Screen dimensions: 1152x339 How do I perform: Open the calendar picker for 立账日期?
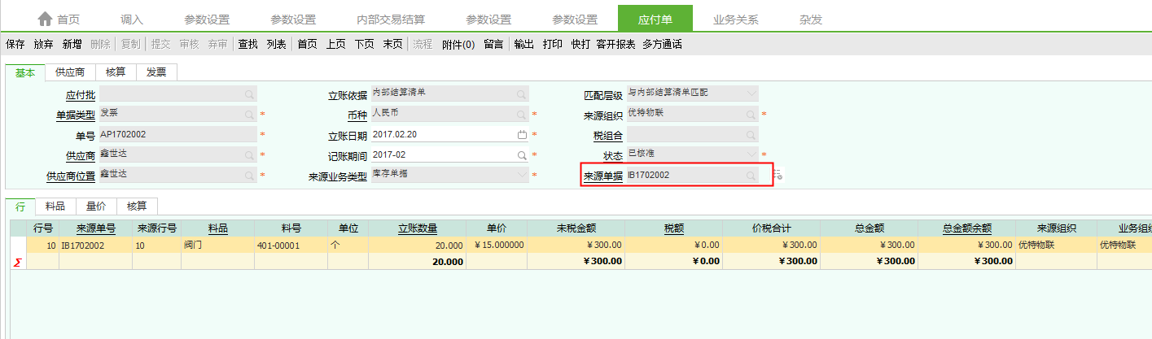tap(522, 134)
